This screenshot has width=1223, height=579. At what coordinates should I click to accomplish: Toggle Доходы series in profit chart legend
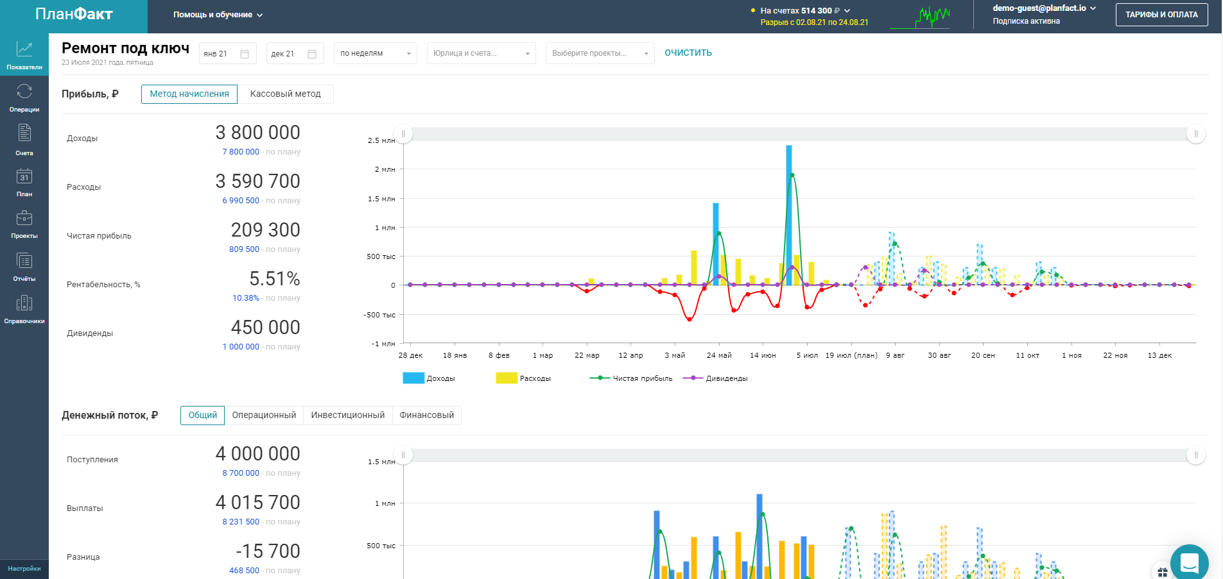click(429, 378)
